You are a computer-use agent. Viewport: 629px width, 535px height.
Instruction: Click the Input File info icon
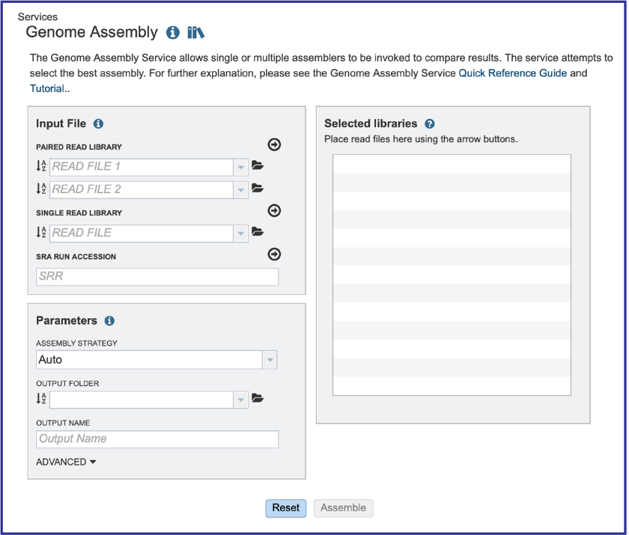point(98,123)
